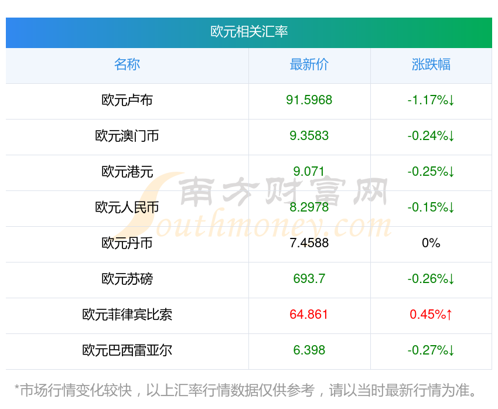The height and width of the screenshot is (409, 498).
Task: Click the price 91.5968
Action: pos(309,100)
